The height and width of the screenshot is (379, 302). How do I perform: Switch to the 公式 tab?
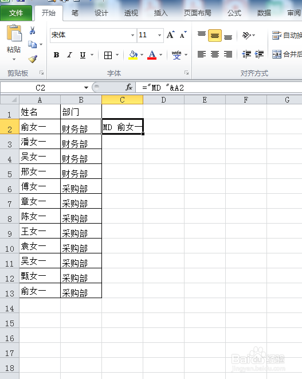point(234,13)
